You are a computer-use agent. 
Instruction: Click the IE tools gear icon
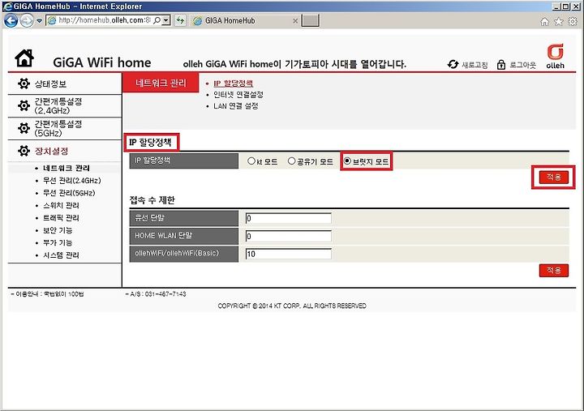(573, 21)
